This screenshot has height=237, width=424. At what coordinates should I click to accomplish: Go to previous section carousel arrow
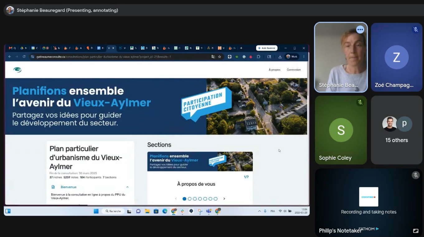coord(176,199)
